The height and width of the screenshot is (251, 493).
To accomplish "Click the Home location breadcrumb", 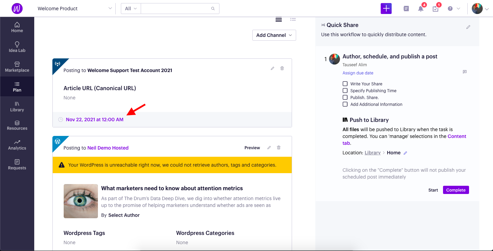I will click(x=394, y=153).
